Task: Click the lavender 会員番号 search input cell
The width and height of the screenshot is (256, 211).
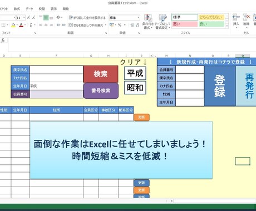Action: tap(56, 94)
